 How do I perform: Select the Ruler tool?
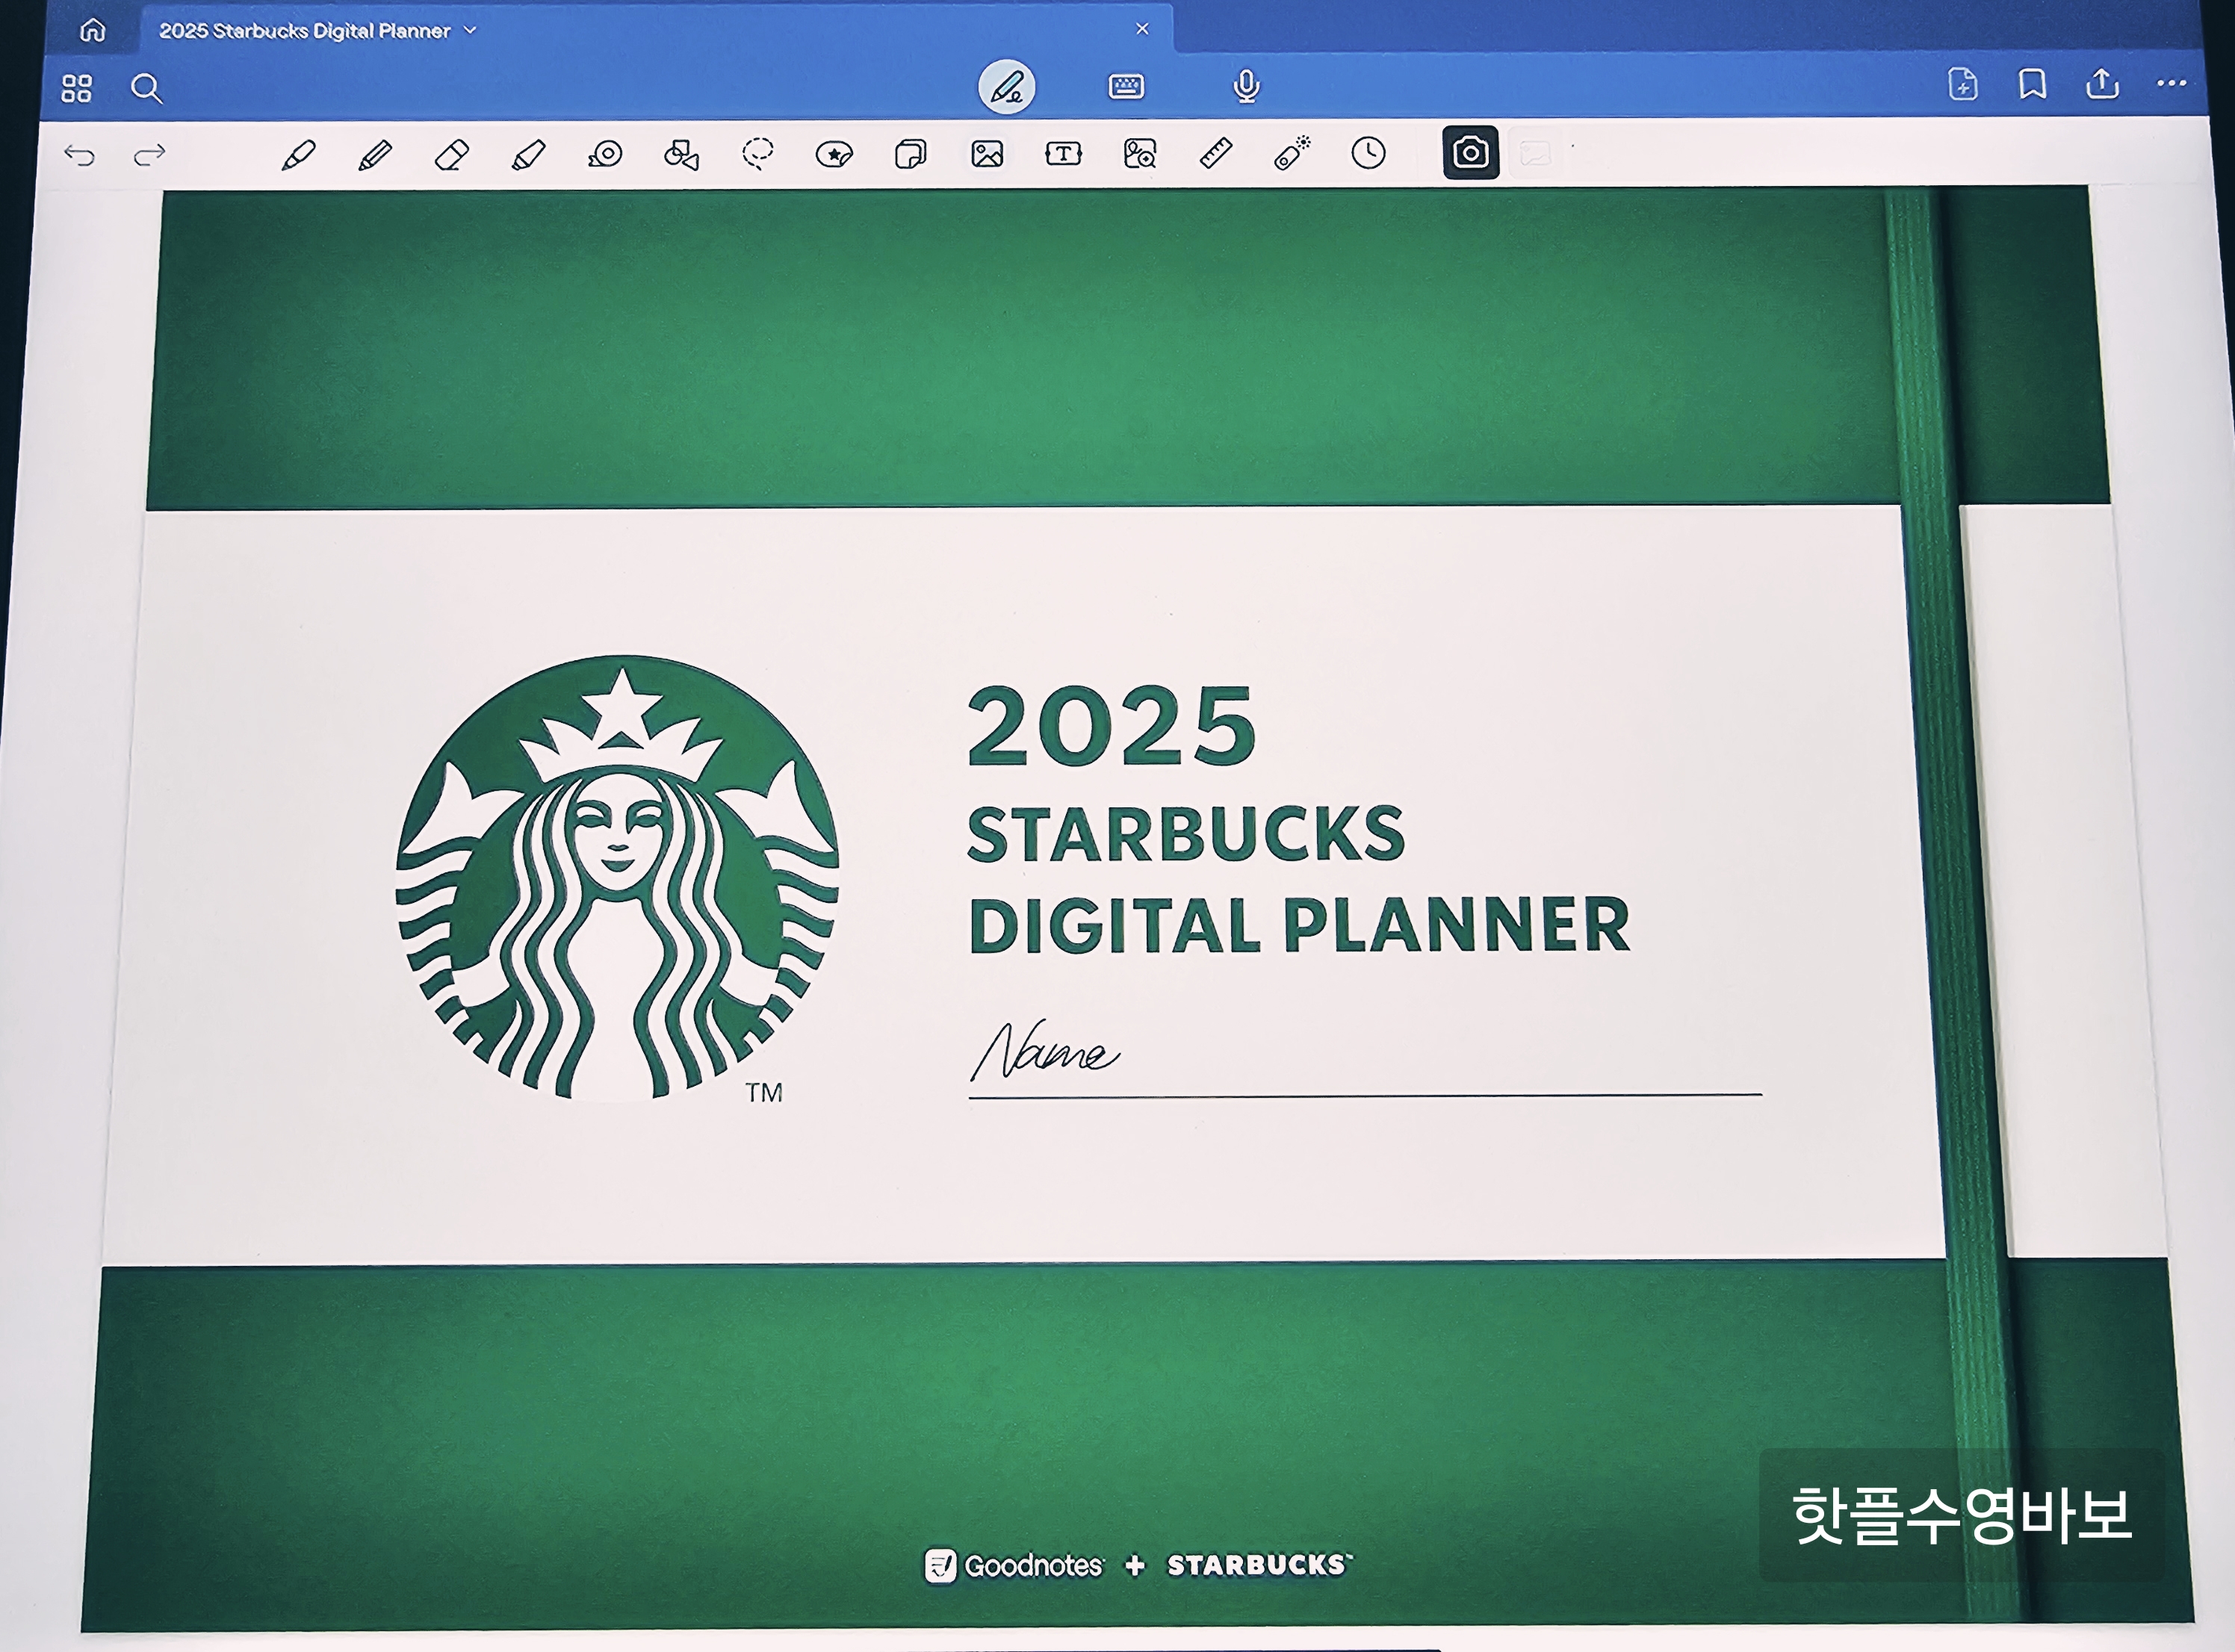tap(1216, 153)
